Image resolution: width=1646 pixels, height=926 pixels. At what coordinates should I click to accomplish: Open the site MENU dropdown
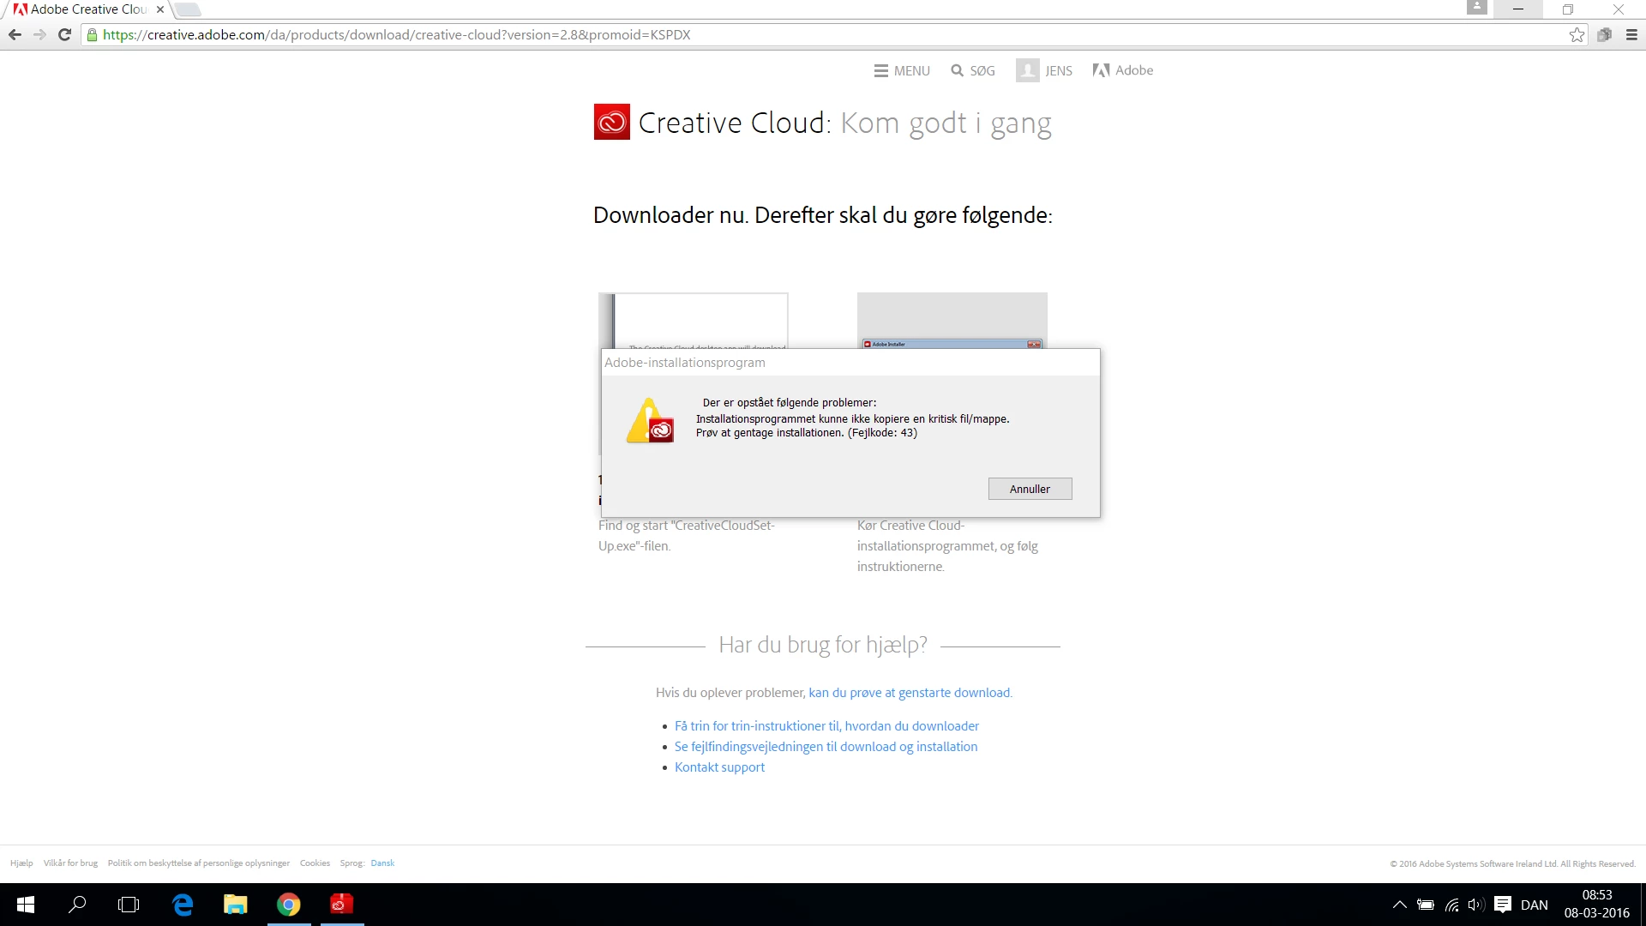[x=902, y=71]
